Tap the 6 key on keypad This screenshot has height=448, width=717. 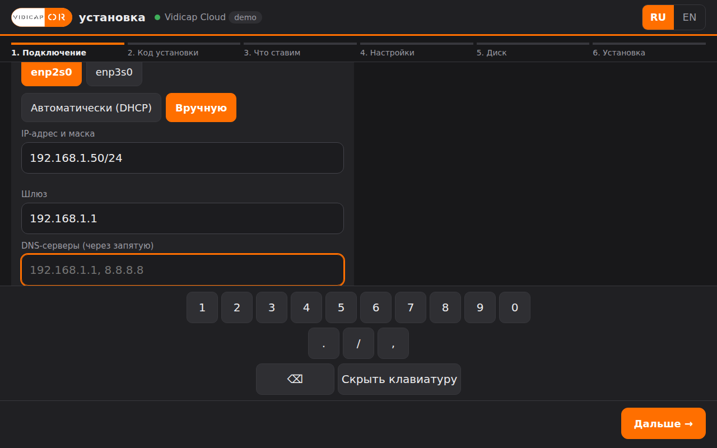click(x=376, y=307)
